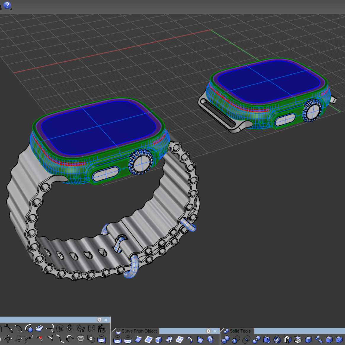
Task: Open the help question mark icon
Action: 7,5
